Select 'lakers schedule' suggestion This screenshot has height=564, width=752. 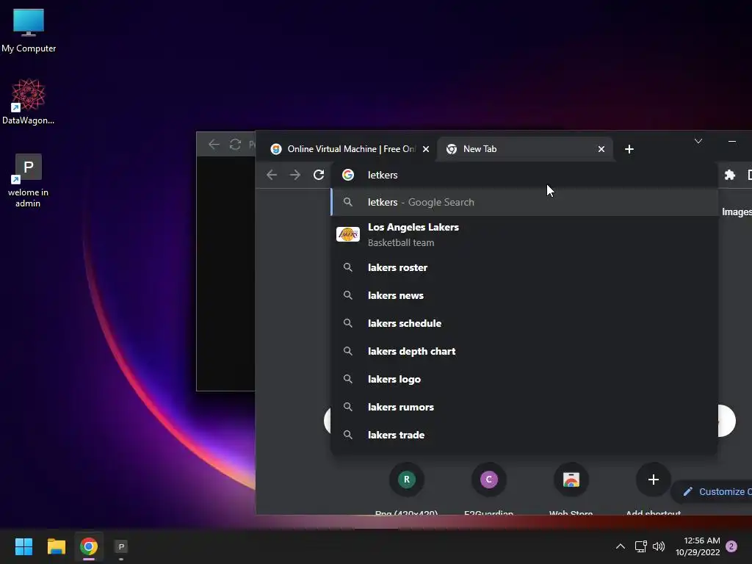point(524,323)
